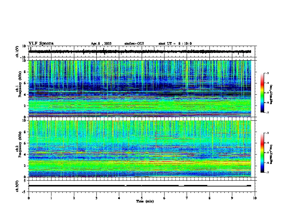Click inside the ch.2 spectrogram panel

click(140, 149)
